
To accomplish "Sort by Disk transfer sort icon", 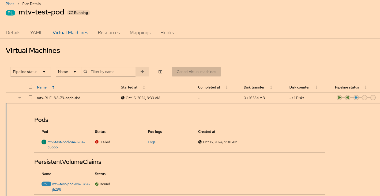I will [271, 87].
